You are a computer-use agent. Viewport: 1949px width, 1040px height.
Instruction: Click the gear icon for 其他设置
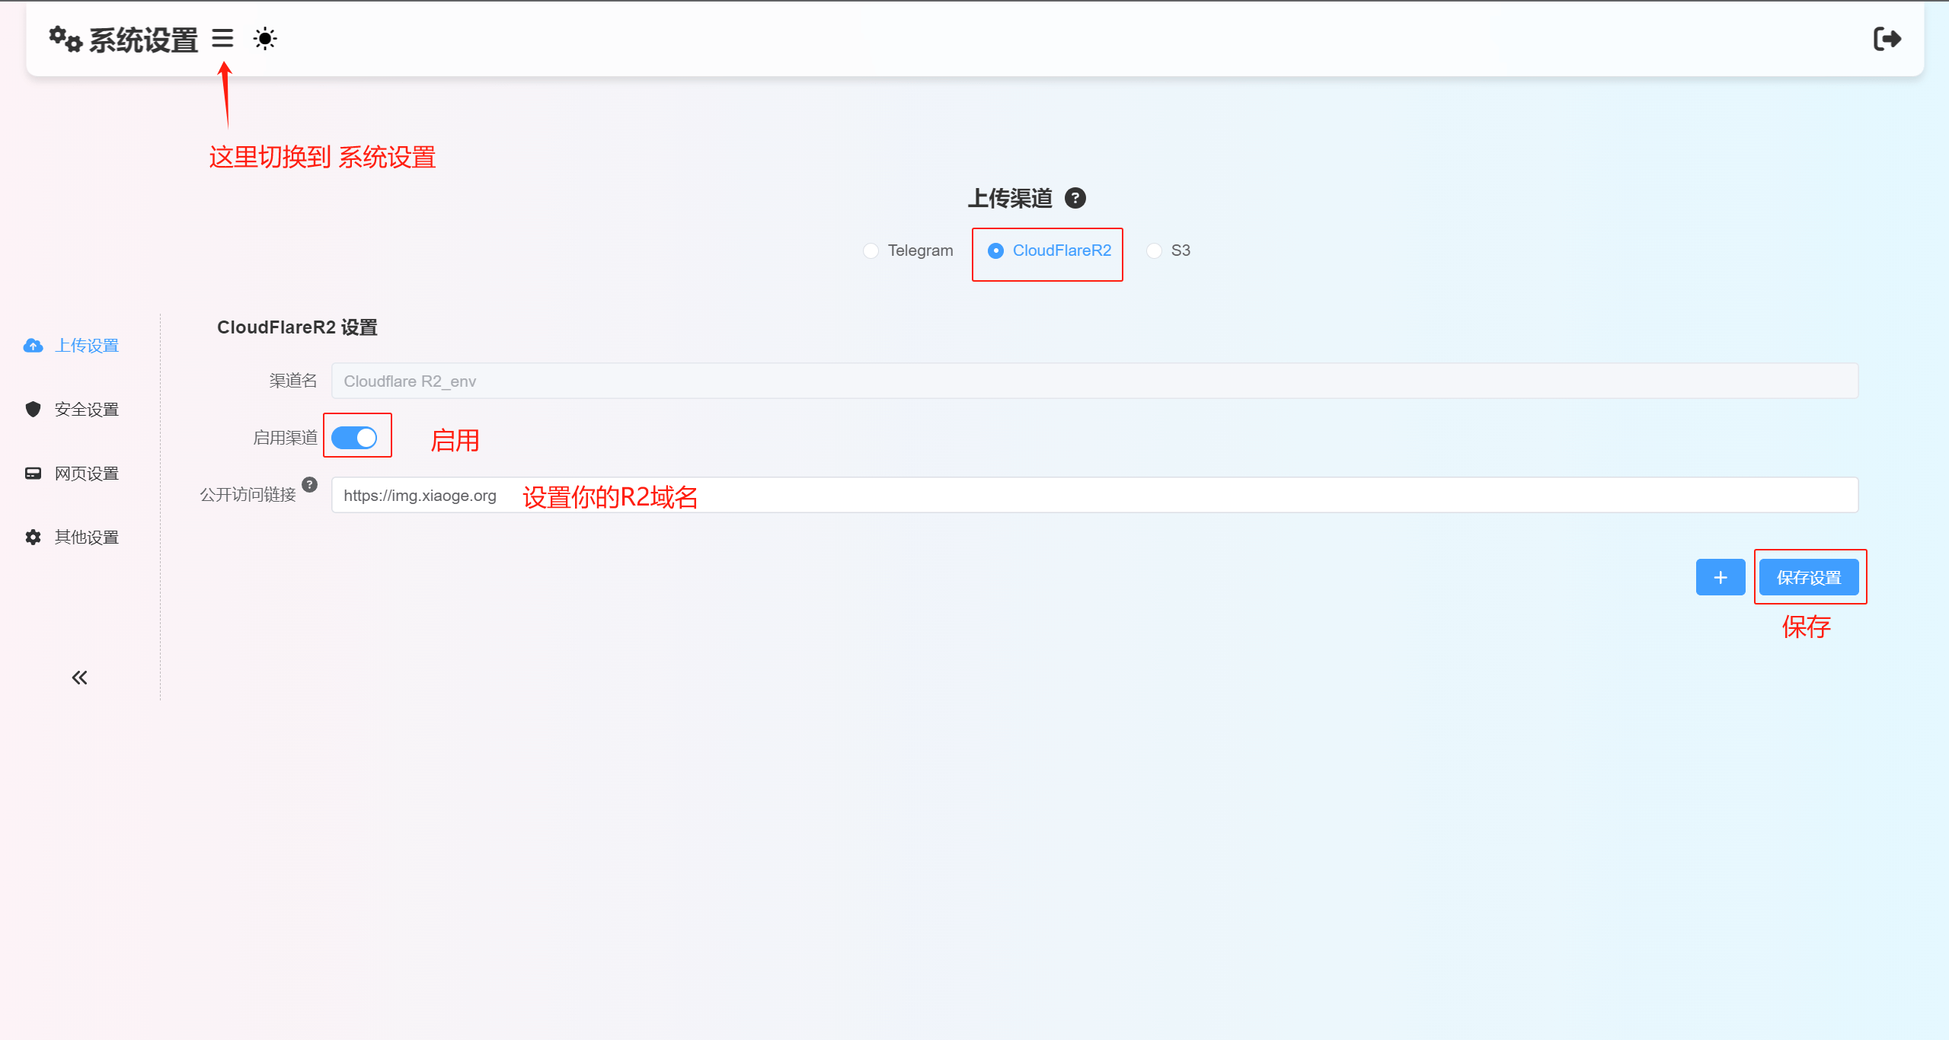click(x=32, y=537)
